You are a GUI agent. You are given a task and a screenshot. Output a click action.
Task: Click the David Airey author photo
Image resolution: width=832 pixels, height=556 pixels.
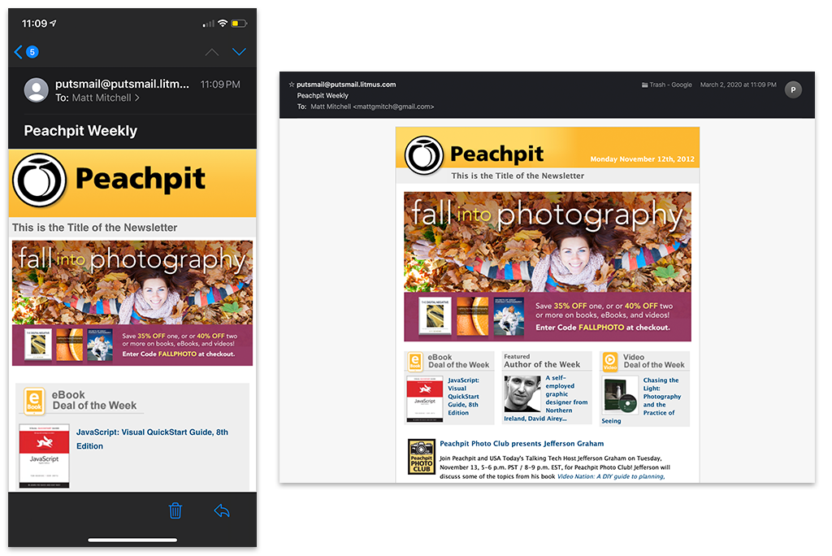coord(522,393)
